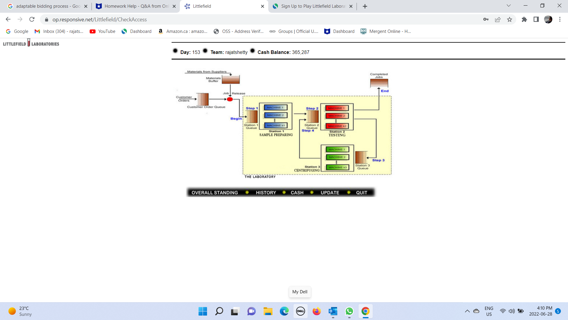This screenshot has width=568, height=320.
Task: Expand the tab search chevron
Action: pos(509,6)
